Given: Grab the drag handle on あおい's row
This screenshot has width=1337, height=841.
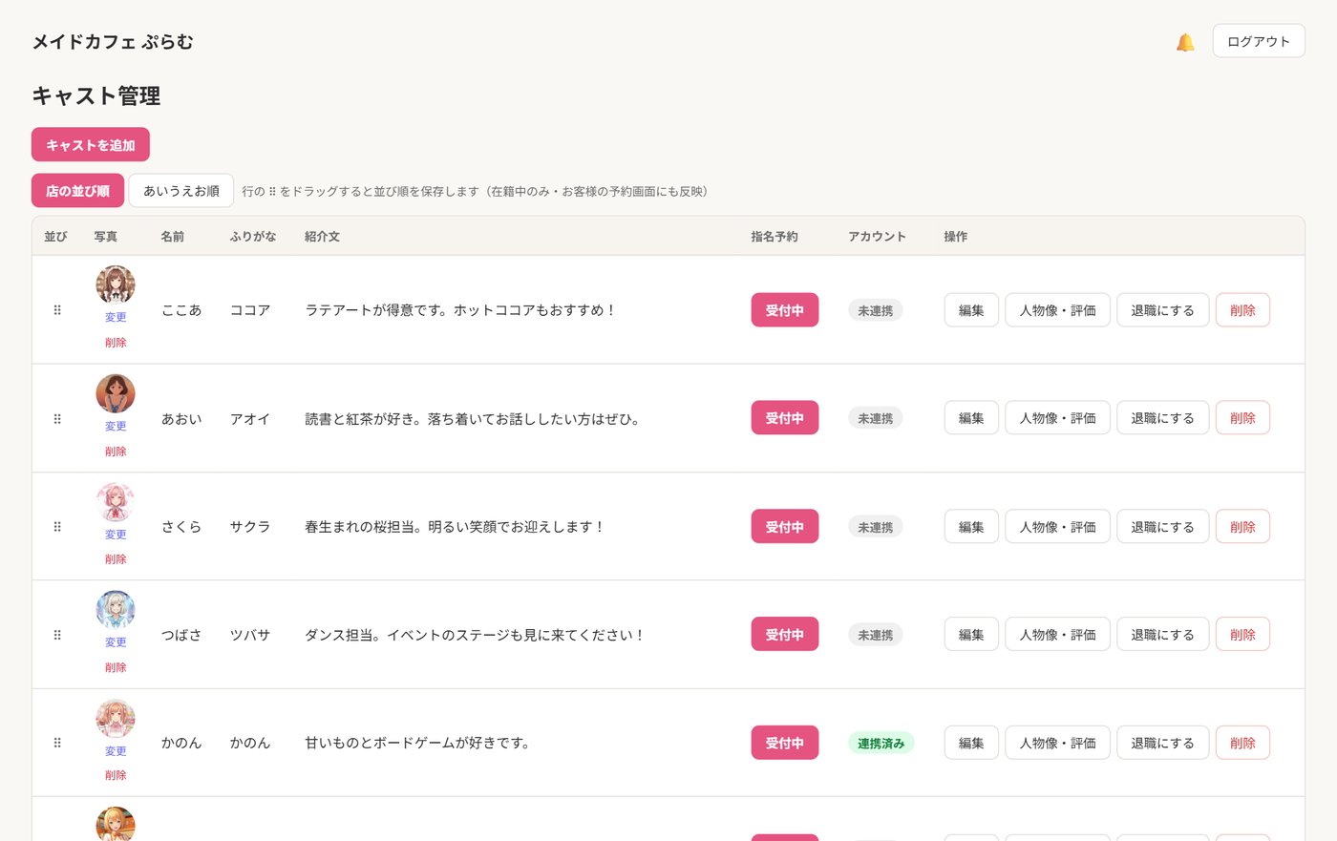Looking at the screenshot, I should click(57, 419).
